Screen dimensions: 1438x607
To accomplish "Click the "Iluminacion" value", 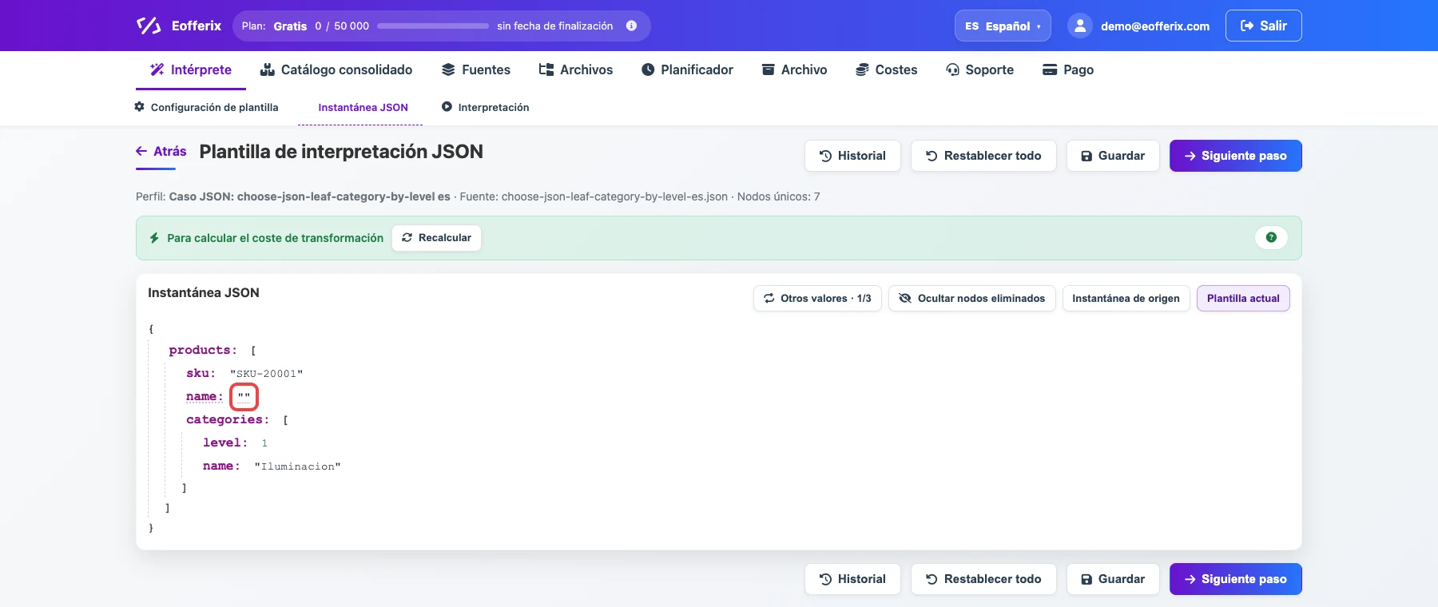I will point(298,466).
